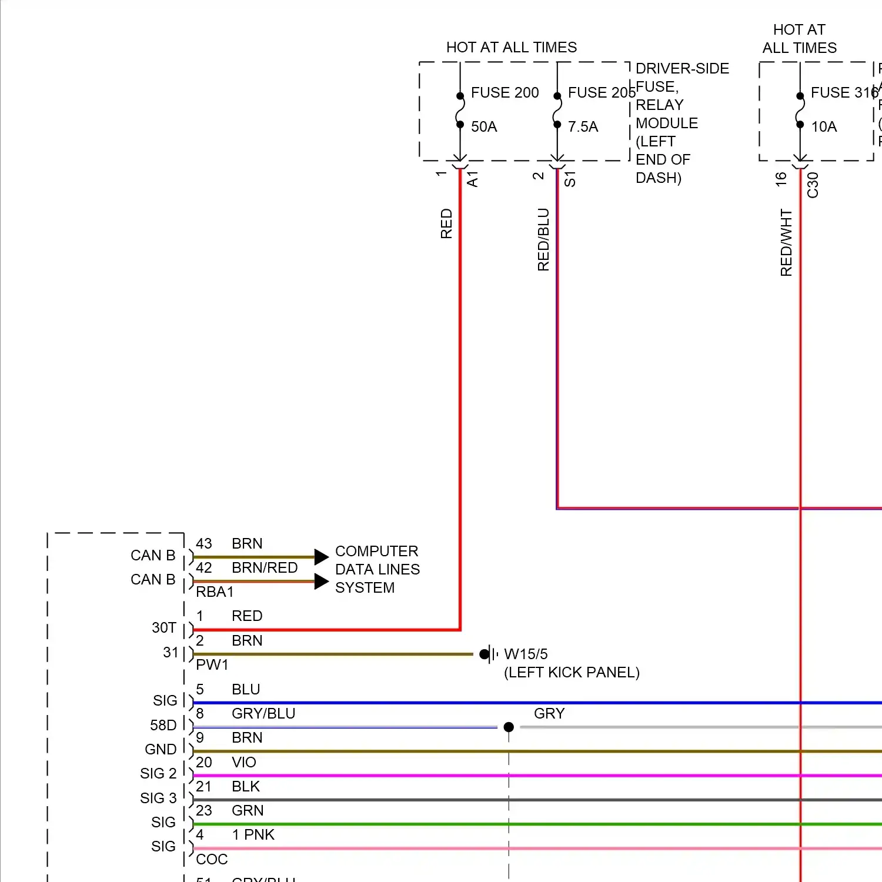Click the splice dot before the GRY wire
The image size is (882, 882).
[509, 727]
